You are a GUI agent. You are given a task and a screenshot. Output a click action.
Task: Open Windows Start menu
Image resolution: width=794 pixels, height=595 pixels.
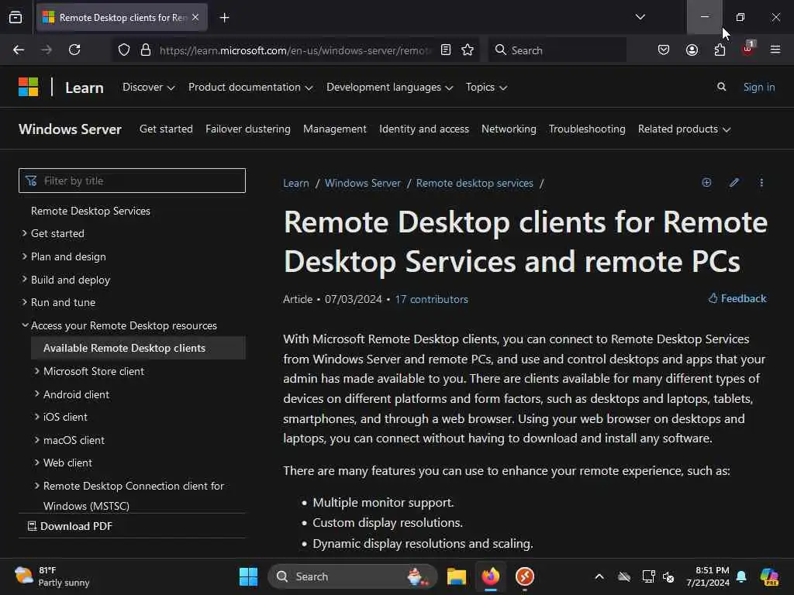point(248,576)
